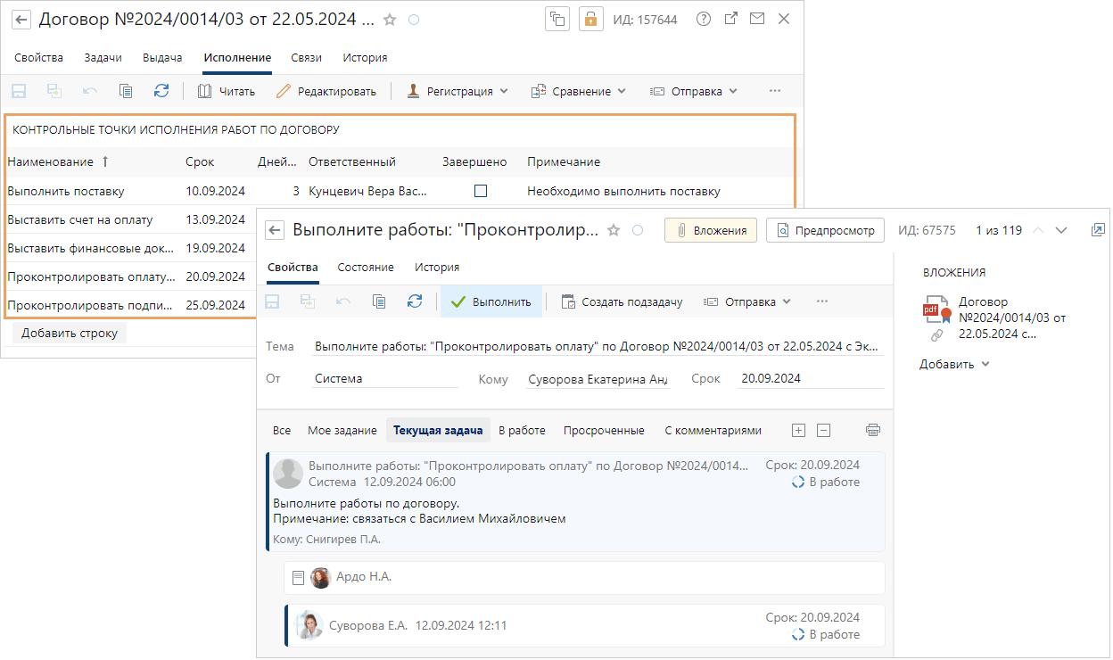Toggle the status circle next to contract title
Screen dimensions: 1113x660
point(414,20)
